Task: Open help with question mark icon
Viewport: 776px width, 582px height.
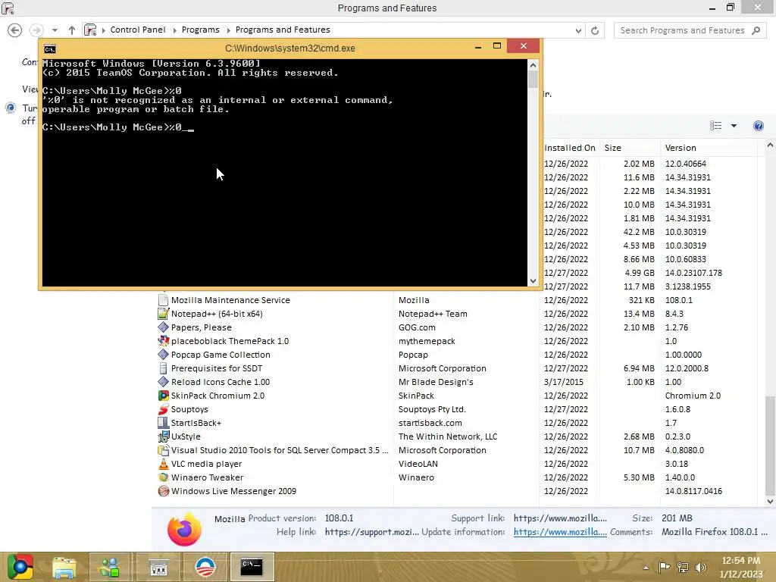Action: click(758, 126)
